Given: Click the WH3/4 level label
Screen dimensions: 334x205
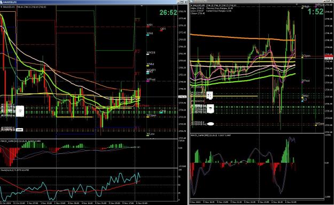Looking at the screenshot, I should point(151,52).
